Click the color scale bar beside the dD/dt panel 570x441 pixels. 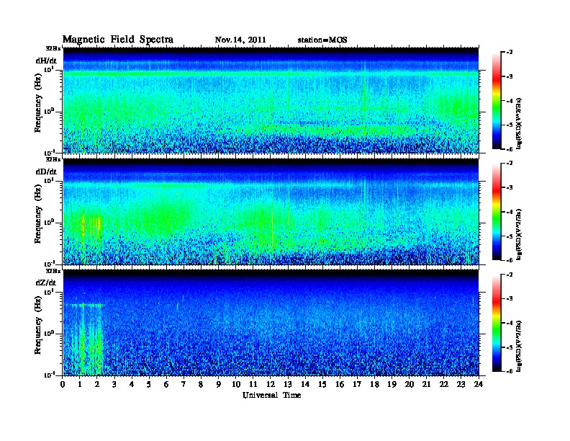(497, 212)
